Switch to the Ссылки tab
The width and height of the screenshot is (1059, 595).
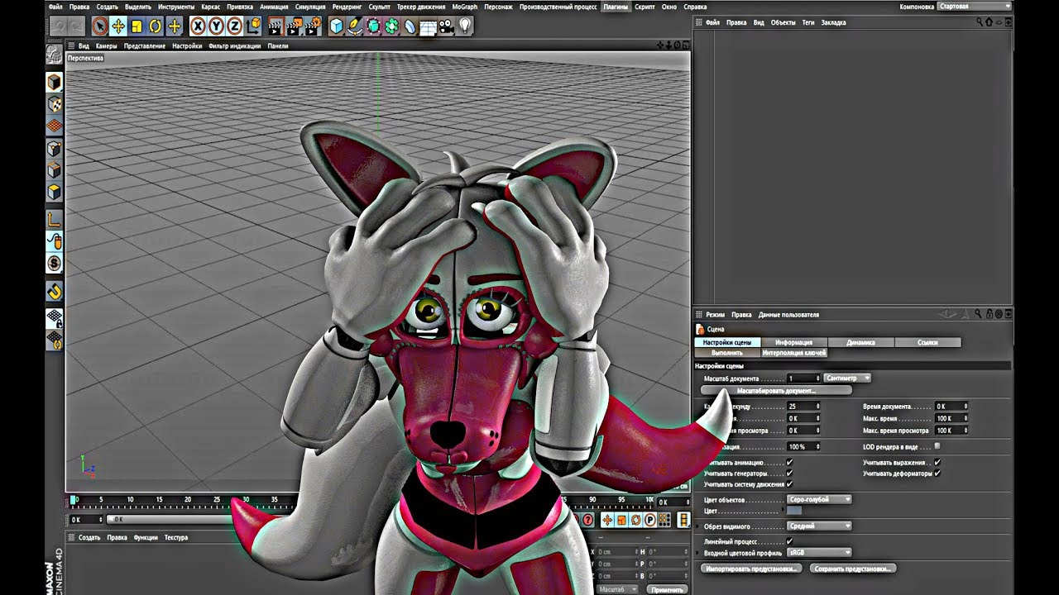(927, 342)
